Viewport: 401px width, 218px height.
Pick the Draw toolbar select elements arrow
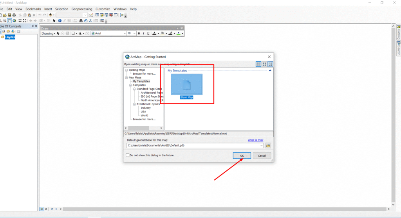pyautogui.click(x=58, y=34)
